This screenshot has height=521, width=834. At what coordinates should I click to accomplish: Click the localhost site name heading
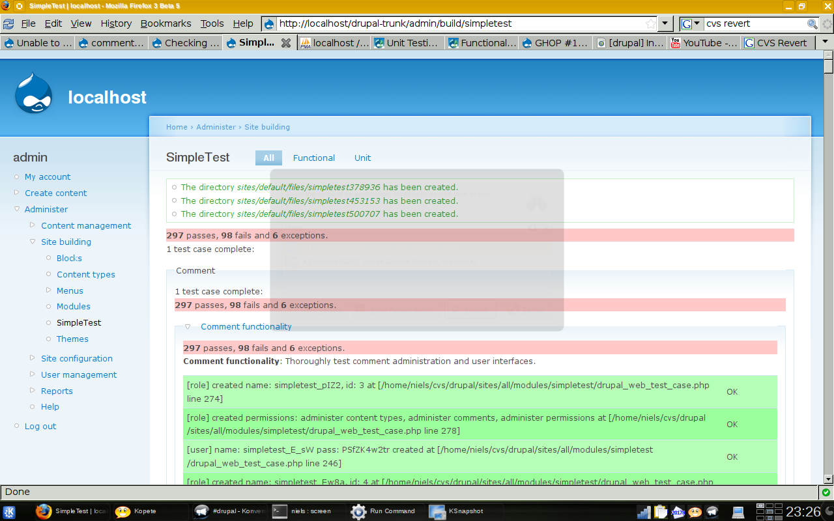[108, 97]
